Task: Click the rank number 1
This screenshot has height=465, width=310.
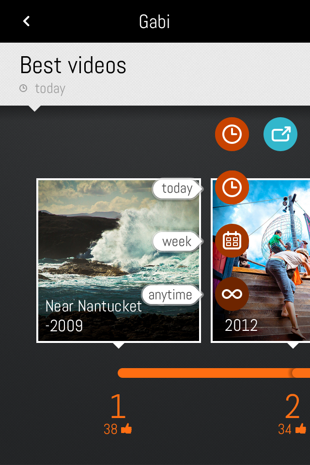Action: [x=118, y=406]
